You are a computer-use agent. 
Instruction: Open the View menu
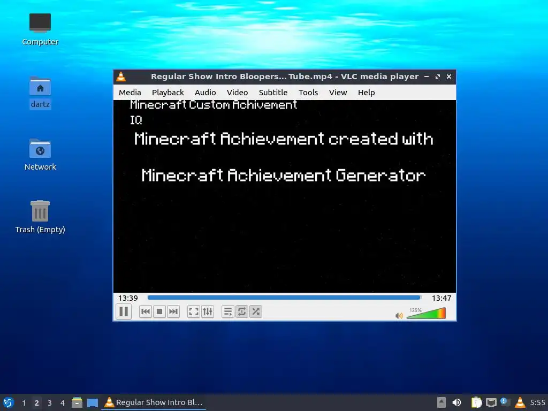tap(338, 92)
